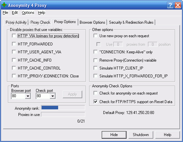The image size is (183, 142).
Task: Switch to the Proxy Check tab
Action: point(40,22)
